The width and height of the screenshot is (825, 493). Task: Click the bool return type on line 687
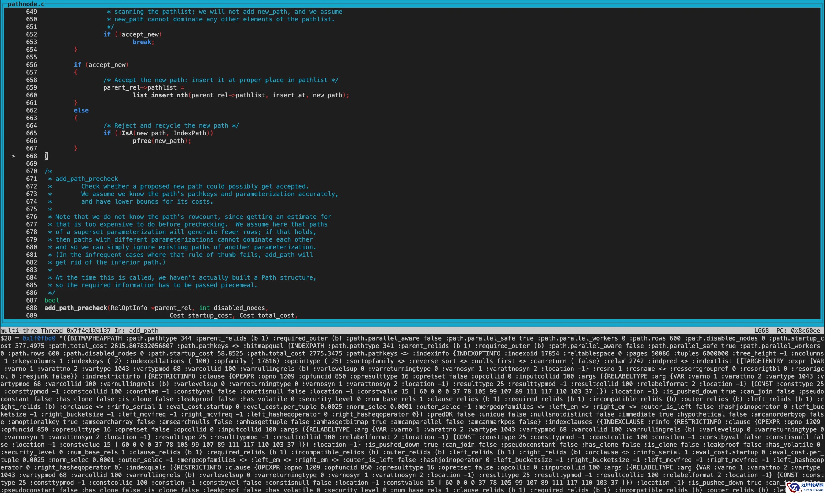[x=52, y=300]
